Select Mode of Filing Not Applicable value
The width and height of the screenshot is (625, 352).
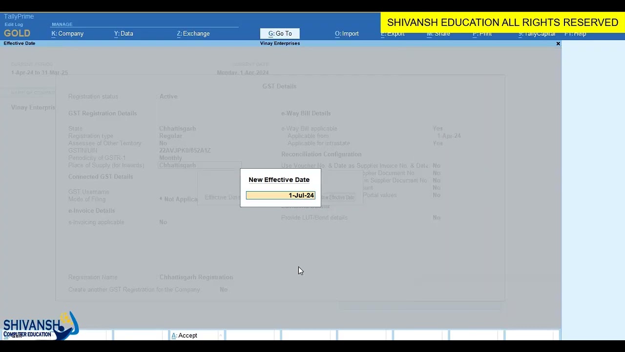(179, 199)
